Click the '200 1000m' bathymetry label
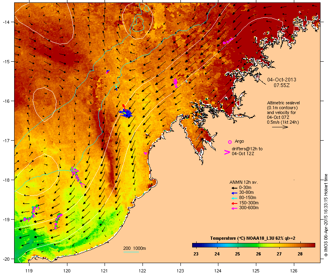 134,248
